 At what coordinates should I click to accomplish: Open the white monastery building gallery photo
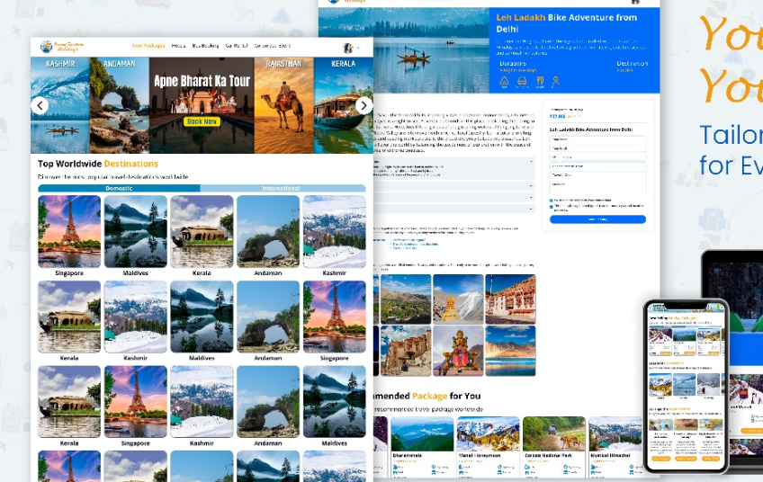coord(510,299)
